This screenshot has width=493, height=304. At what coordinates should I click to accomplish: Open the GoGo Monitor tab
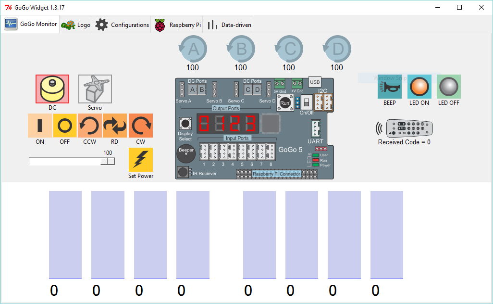[30, 24]
